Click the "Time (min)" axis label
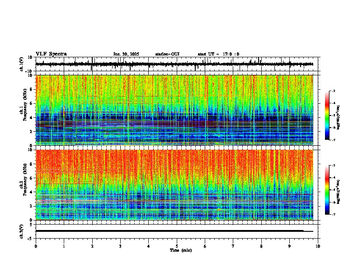 (x=181, y=250)
